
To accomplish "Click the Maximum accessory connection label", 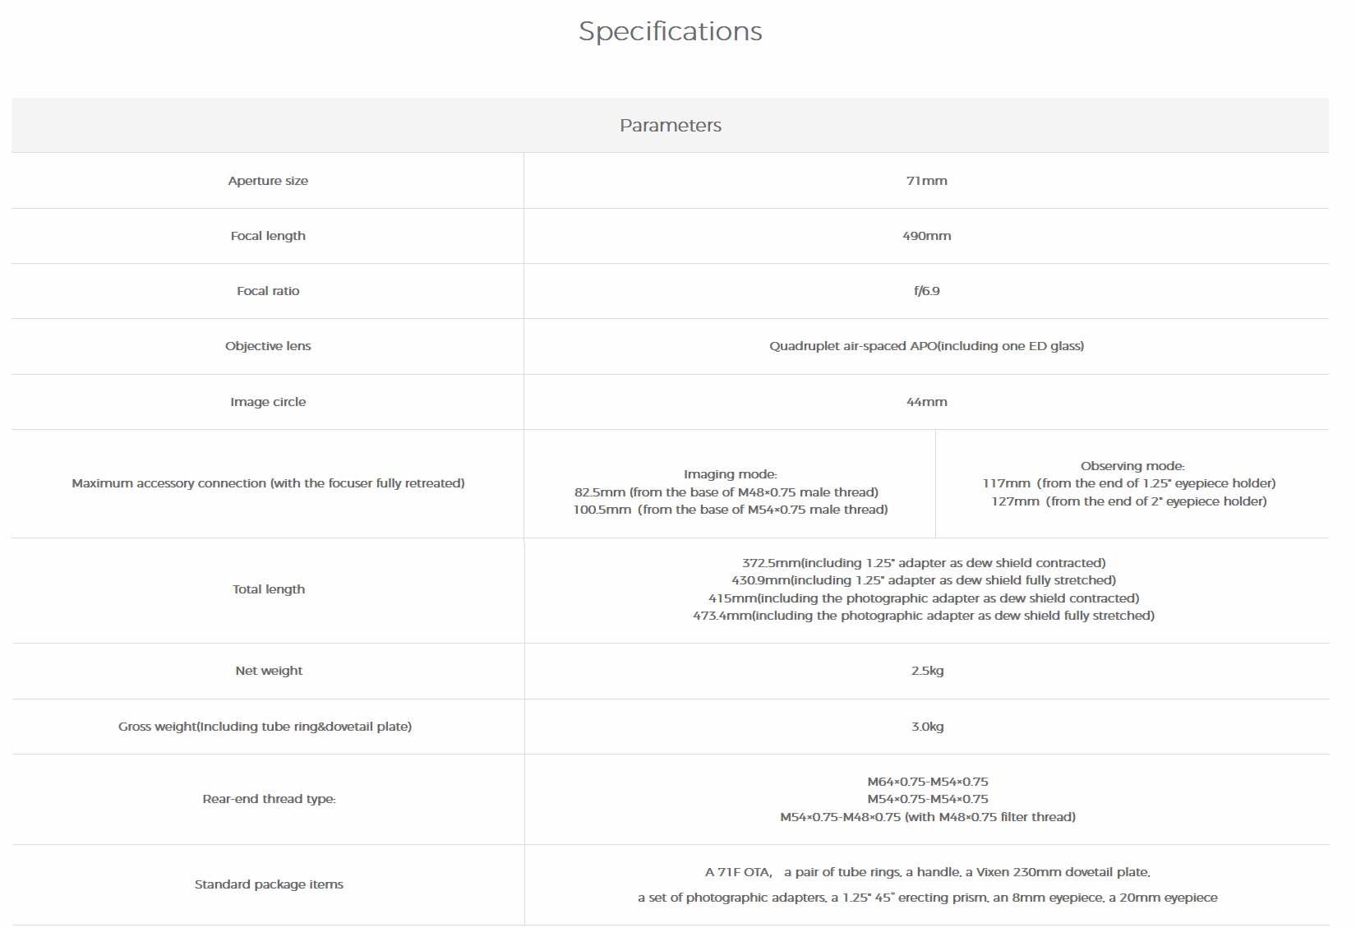I will point(268,483).
